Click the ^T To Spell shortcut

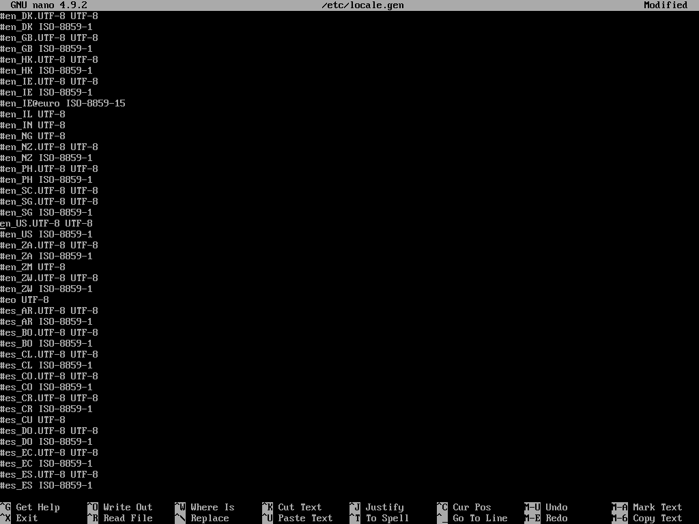pos(380,519)
